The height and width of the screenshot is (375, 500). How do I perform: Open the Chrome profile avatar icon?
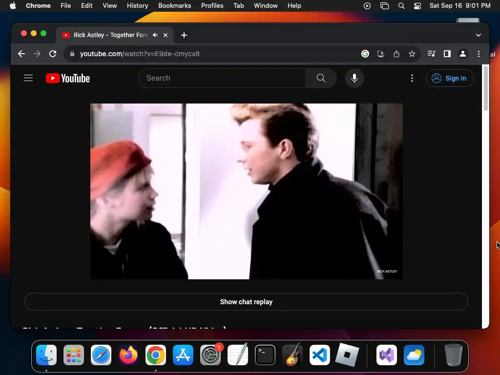[x=463, y=54]
